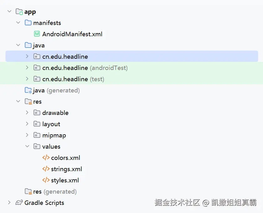Click the mipmap resource folder icon

pyautogui.click(x=37, y=135)
